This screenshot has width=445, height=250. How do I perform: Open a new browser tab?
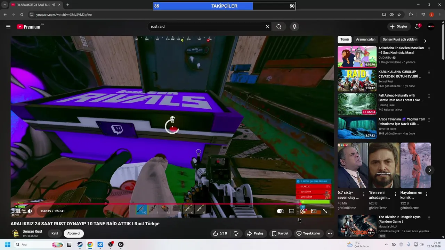pos(67,5)
